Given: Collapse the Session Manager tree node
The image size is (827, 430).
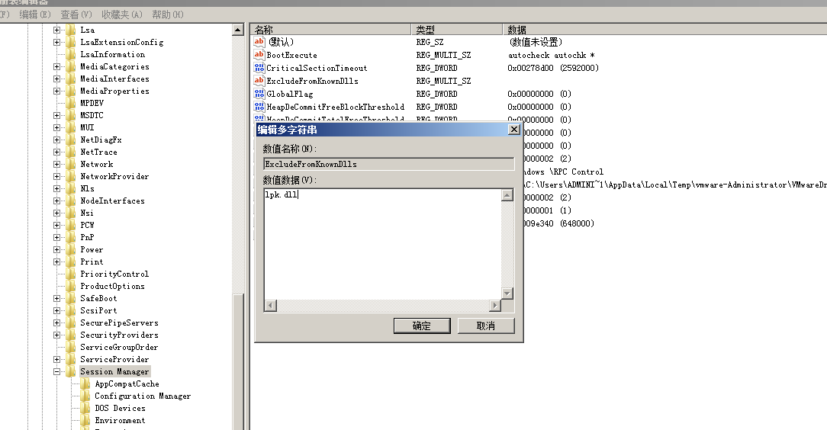Looking at the screenshot, I should point(57,371).
